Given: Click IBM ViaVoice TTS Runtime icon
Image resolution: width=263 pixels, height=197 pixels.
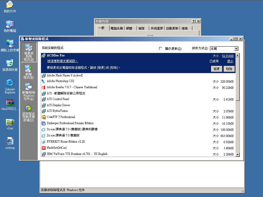Looking at the screenshot, I should [x=43, y=154].
